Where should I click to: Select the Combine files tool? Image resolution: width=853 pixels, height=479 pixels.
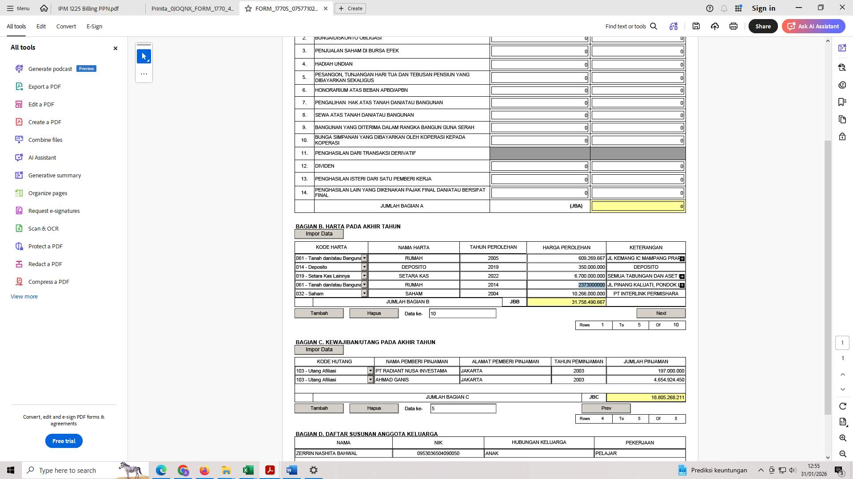pos(44,140)
